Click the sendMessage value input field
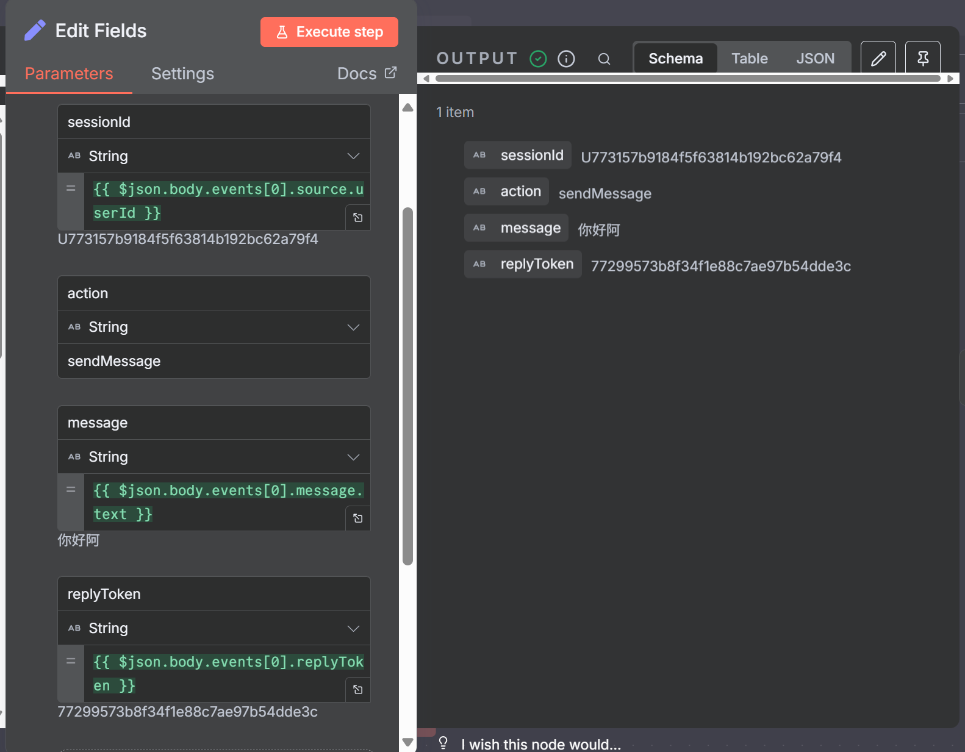This screenshot has width=965, height=752. [x=213, y=361]
